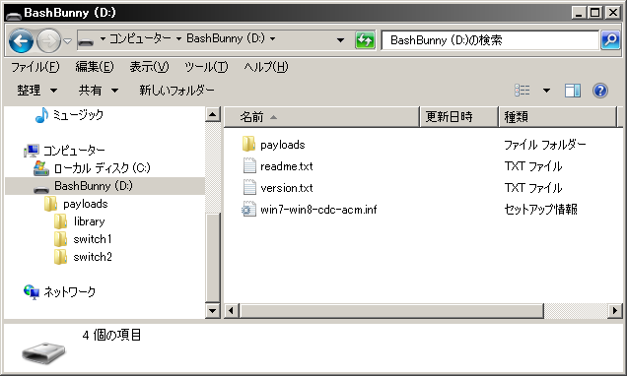The height and width of the screenshot is (376, 627).
Task: Click the payloads folder icon in file list
Action: click(248, 144)
